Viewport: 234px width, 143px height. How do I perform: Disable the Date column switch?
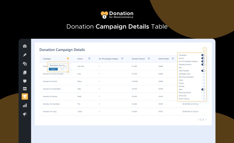[x=203, y=89]
